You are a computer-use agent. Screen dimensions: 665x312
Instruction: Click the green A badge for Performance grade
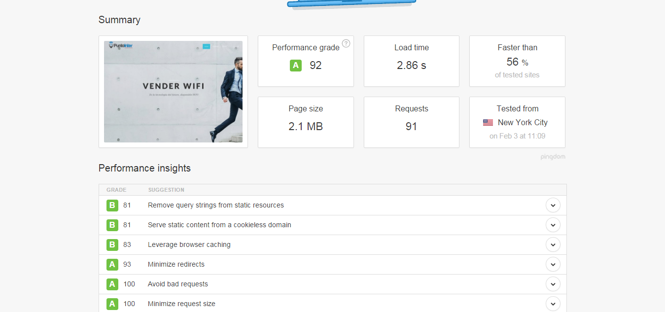click(295, 65)
